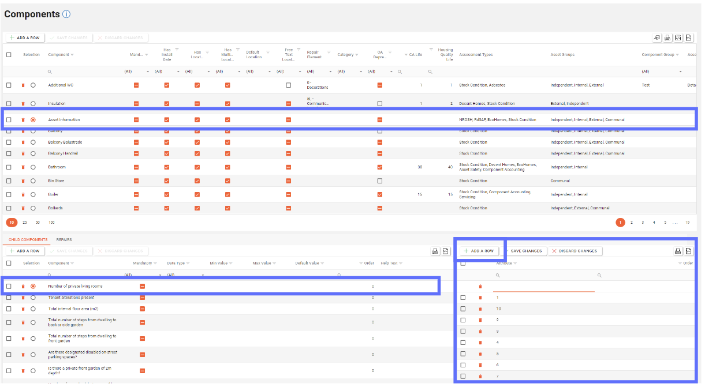Click Add a Row in attribute panel
Image resolution: width=705 pixels, height=391 pixels.
479,251
